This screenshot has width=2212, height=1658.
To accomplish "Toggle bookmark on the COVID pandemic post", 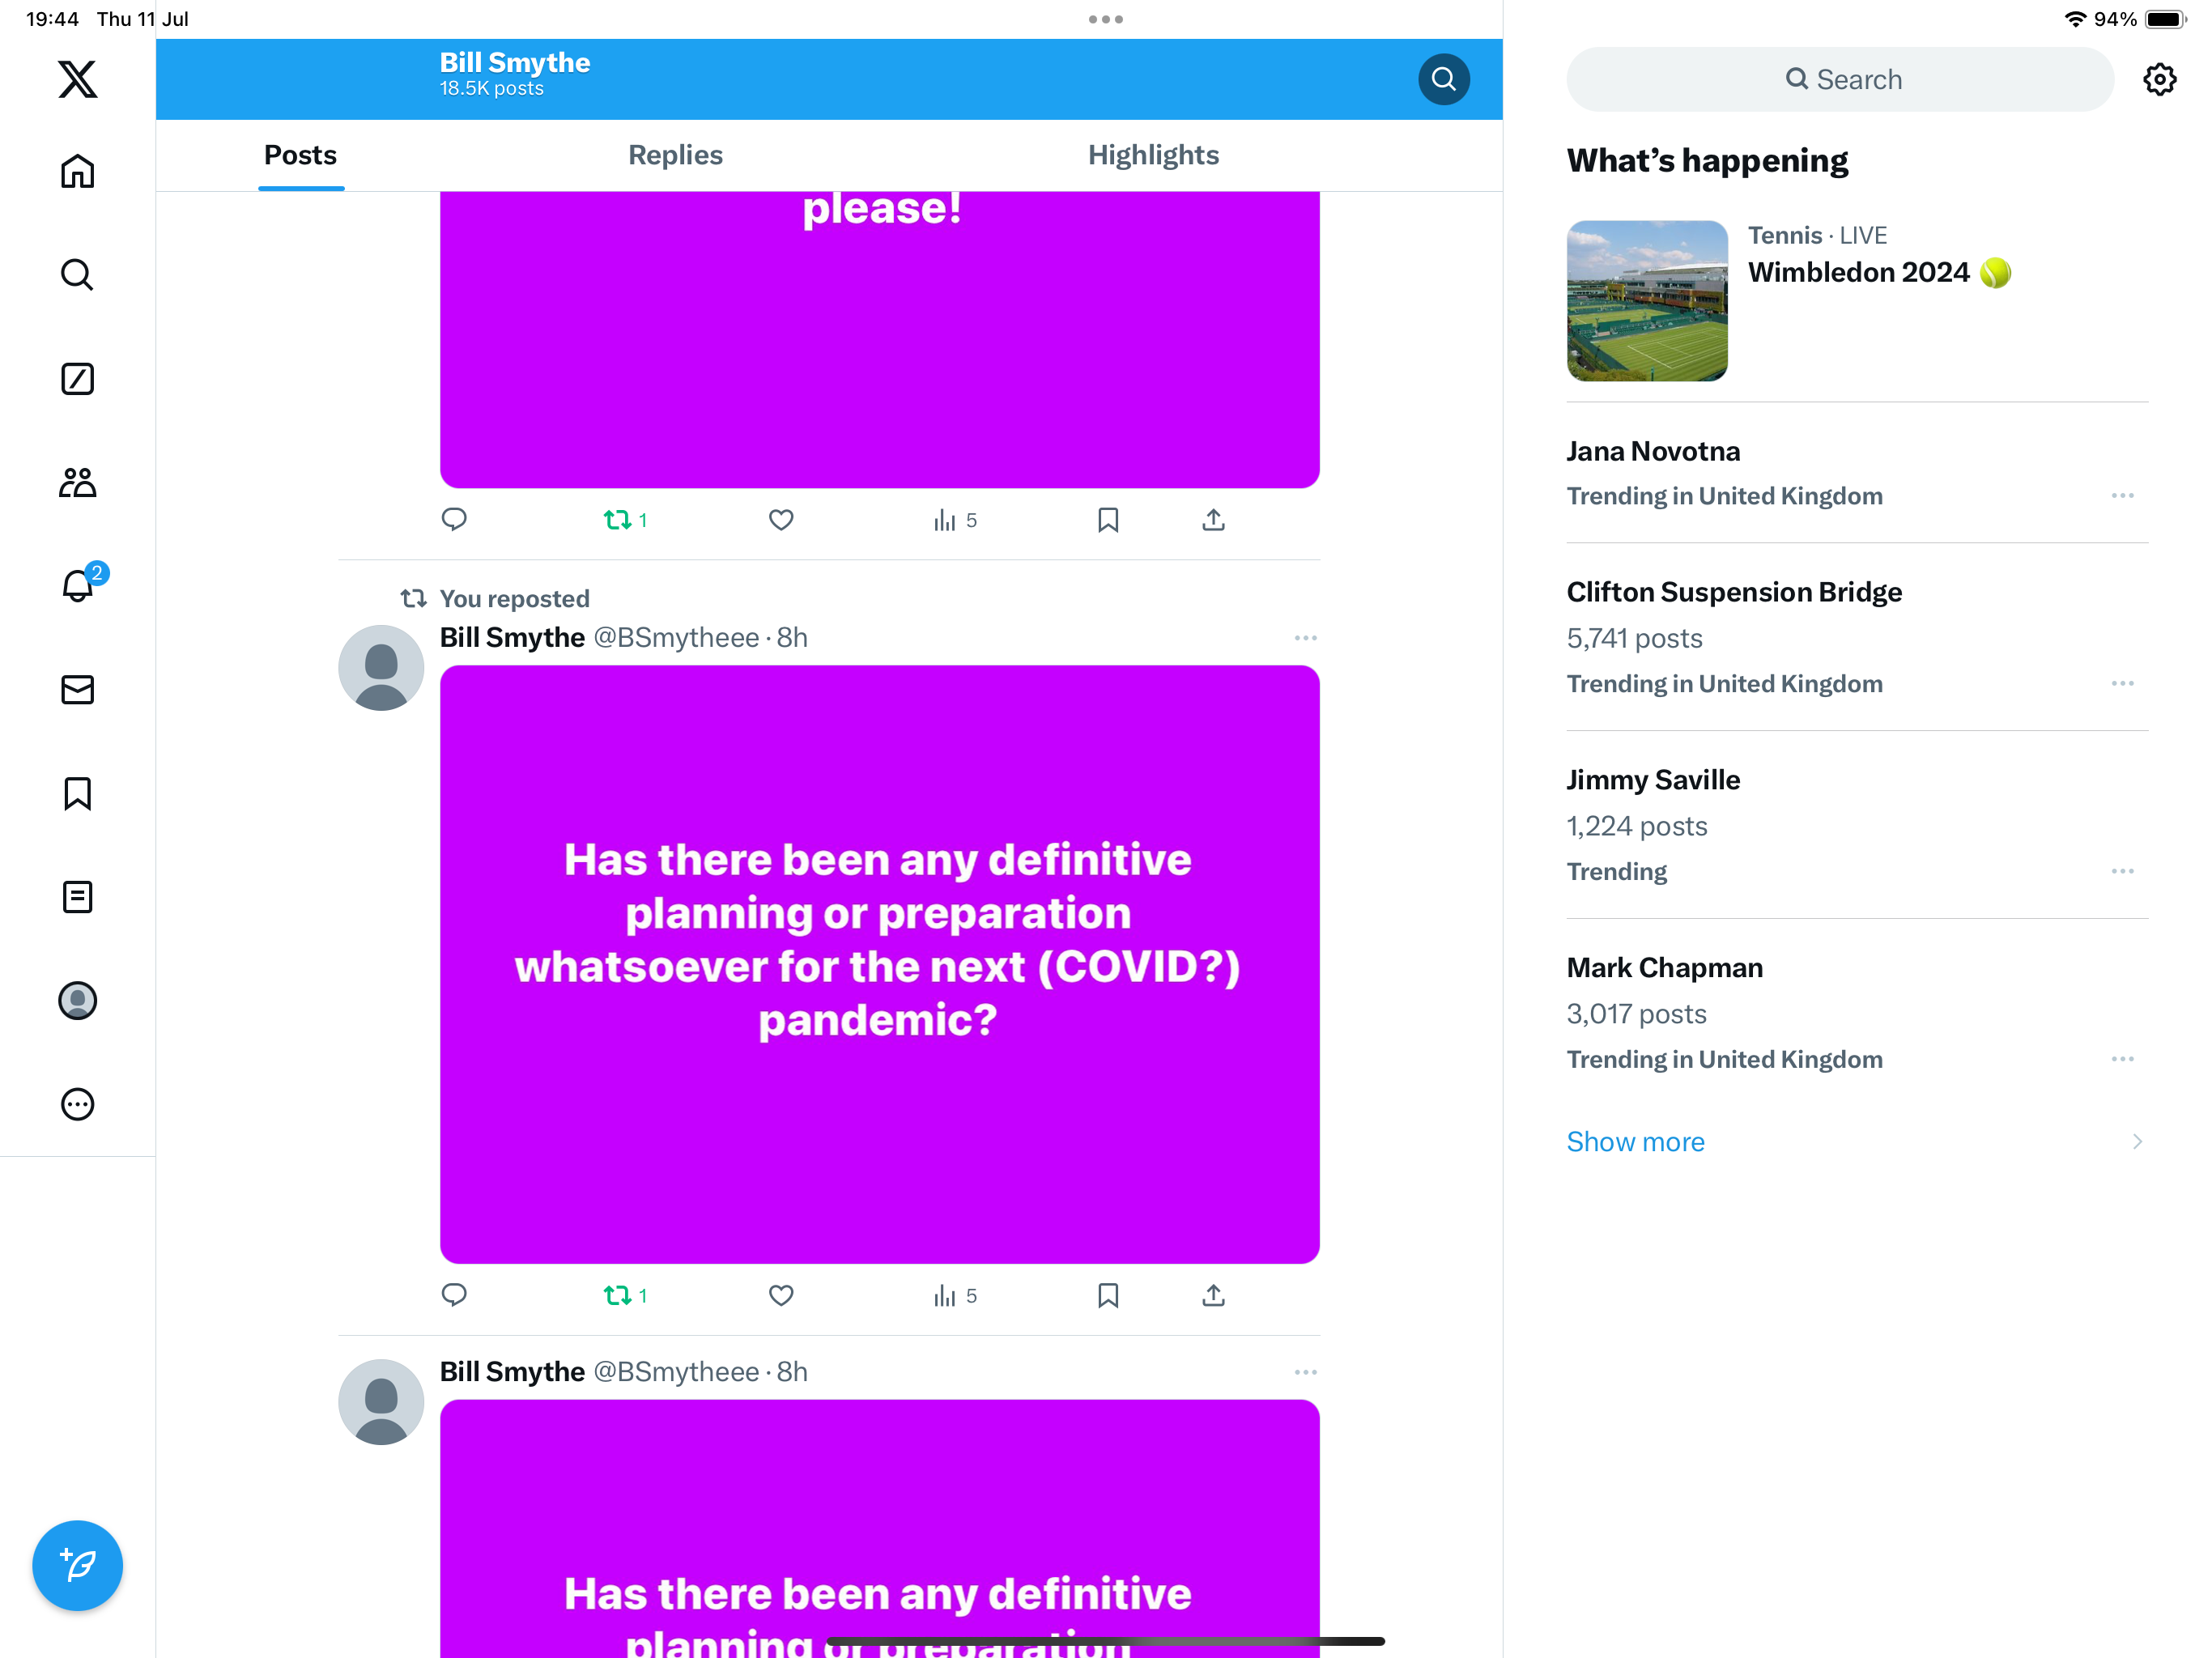I will click(x=1107, y=1295).
